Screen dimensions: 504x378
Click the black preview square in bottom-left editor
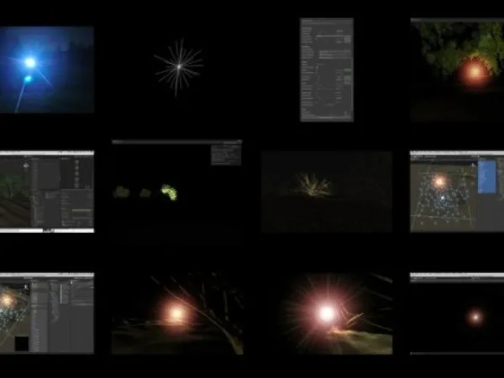coord(22,344)
